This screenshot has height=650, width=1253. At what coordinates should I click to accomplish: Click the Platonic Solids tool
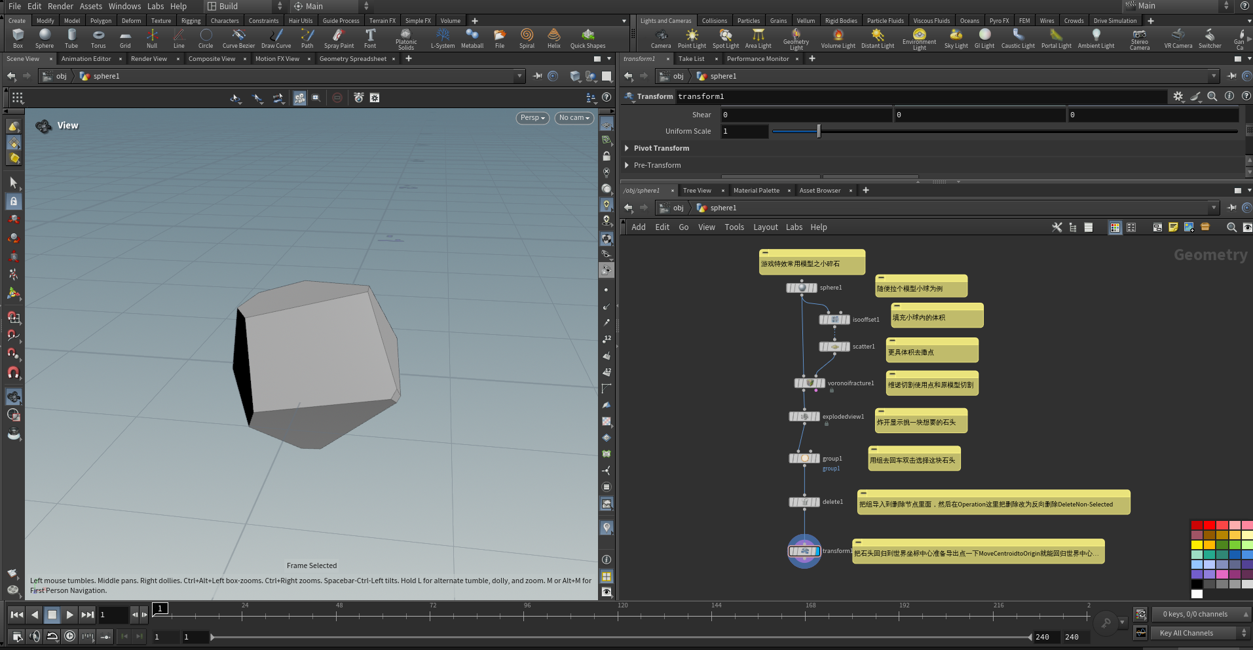click(x=406, y=38)
